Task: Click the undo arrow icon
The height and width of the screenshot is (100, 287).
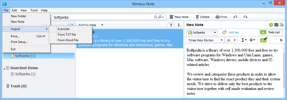Action: pos(235,17)
